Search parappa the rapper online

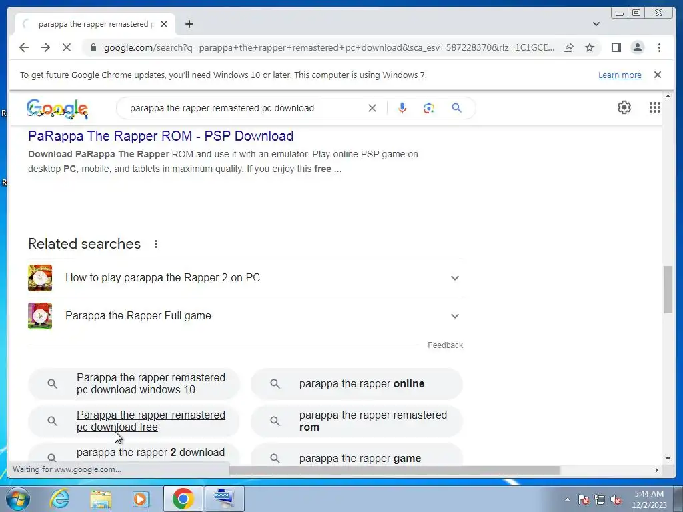[357, 383]
